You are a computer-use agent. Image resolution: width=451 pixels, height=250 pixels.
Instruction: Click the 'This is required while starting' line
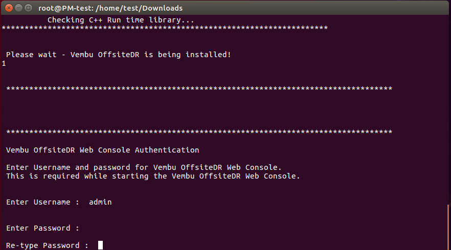click(153, 176)
